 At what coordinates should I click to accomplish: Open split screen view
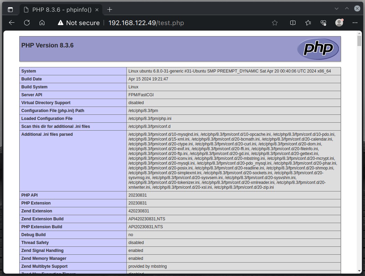(x=293, y=23)
